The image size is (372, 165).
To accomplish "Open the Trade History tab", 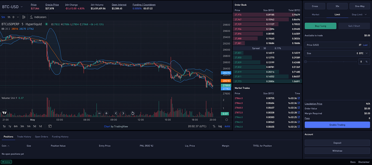I will [x=24, y=137].
